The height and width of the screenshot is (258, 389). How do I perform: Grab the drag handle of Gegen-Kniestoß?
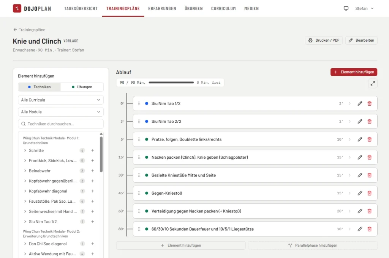(x=139, y=193)
